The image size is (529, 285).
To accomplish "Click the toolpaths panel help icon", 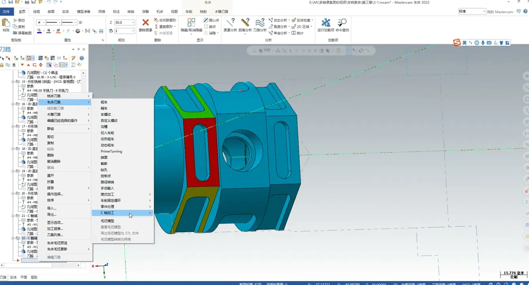I will click(x=82, y=58).
